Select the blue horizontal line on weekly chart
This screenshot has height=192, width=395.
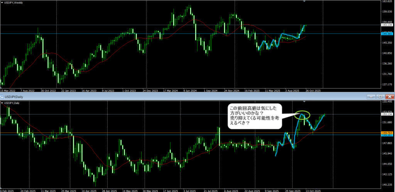coord(116,34)
